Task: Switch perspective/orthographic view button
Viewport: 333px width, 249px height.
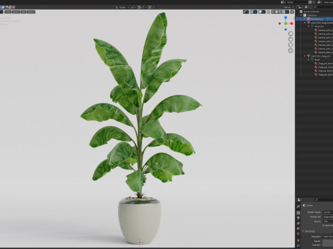Action: [x=291, y=50]
